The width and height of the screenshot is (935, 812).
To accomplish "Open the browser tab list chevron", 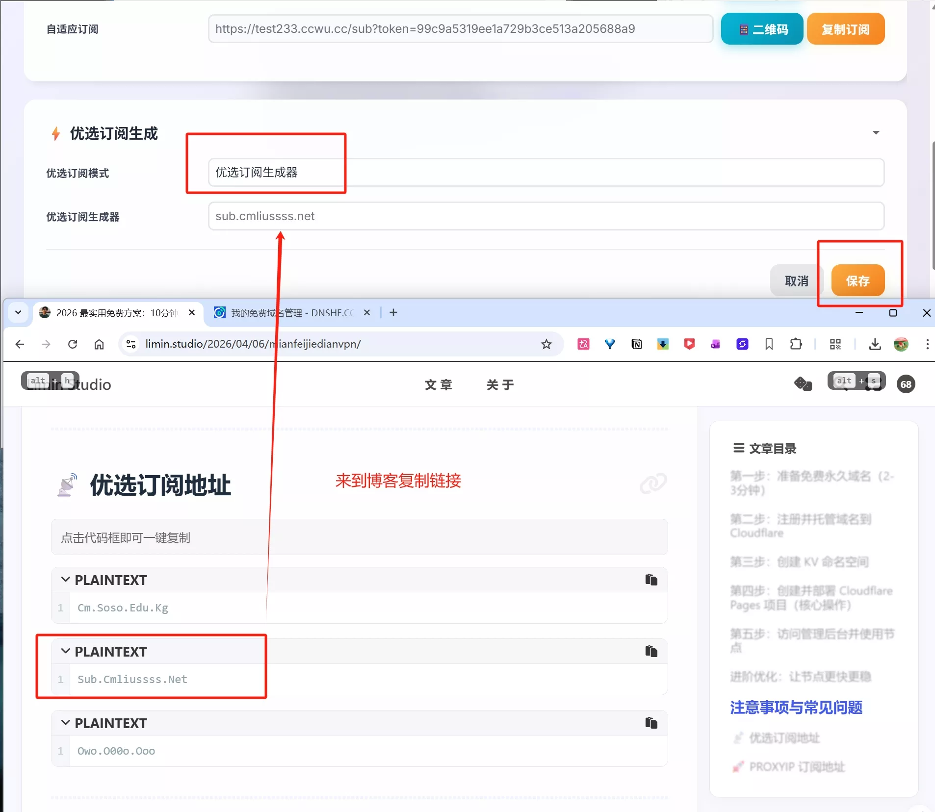I will click(x=18, y=312).
